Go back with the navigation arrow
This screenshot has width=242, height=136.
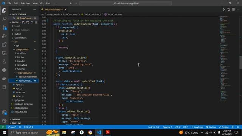click(71, 3)
